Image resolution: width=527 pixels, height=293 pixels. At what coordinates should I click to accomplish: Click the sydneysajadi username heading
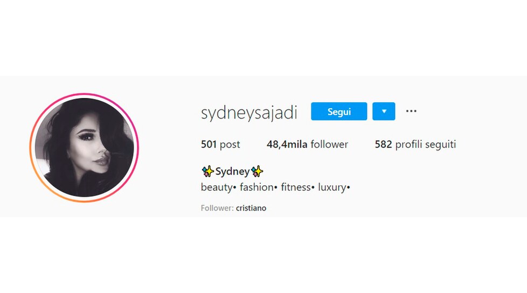tap(249, 112)
